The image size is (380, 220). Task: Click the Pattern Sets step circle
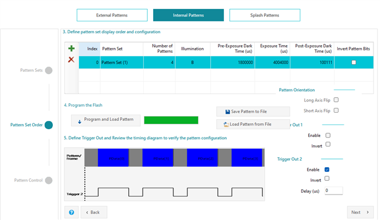pos(49,71)
